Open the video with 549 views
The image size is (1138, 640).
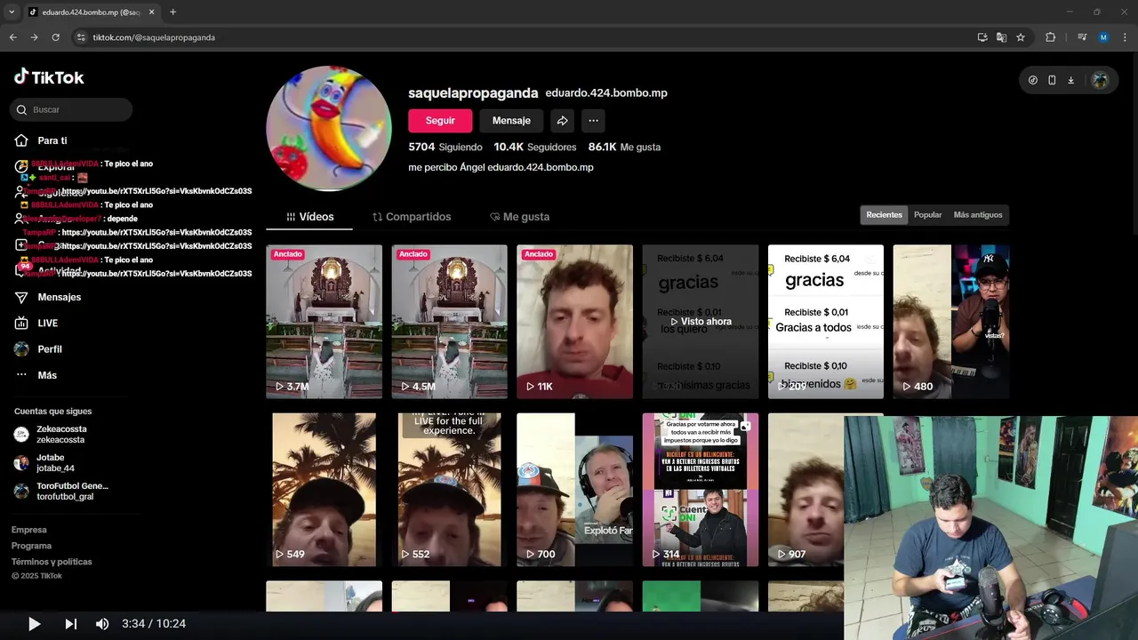324,490
